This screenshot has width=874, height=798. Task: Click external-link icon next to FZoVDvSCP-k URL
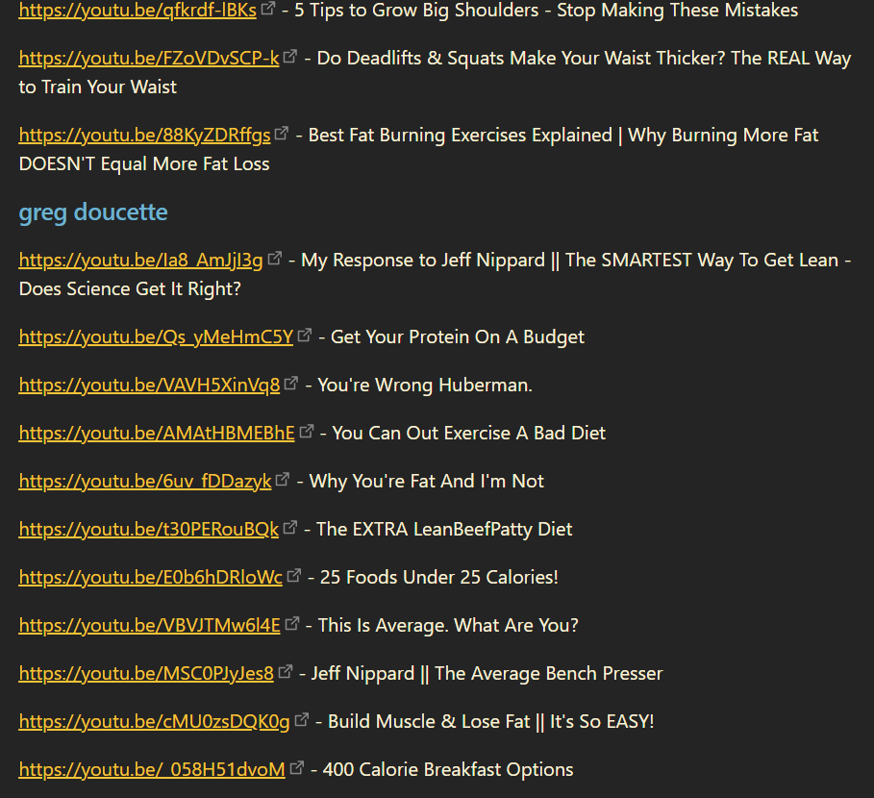[x=290, y=56]
